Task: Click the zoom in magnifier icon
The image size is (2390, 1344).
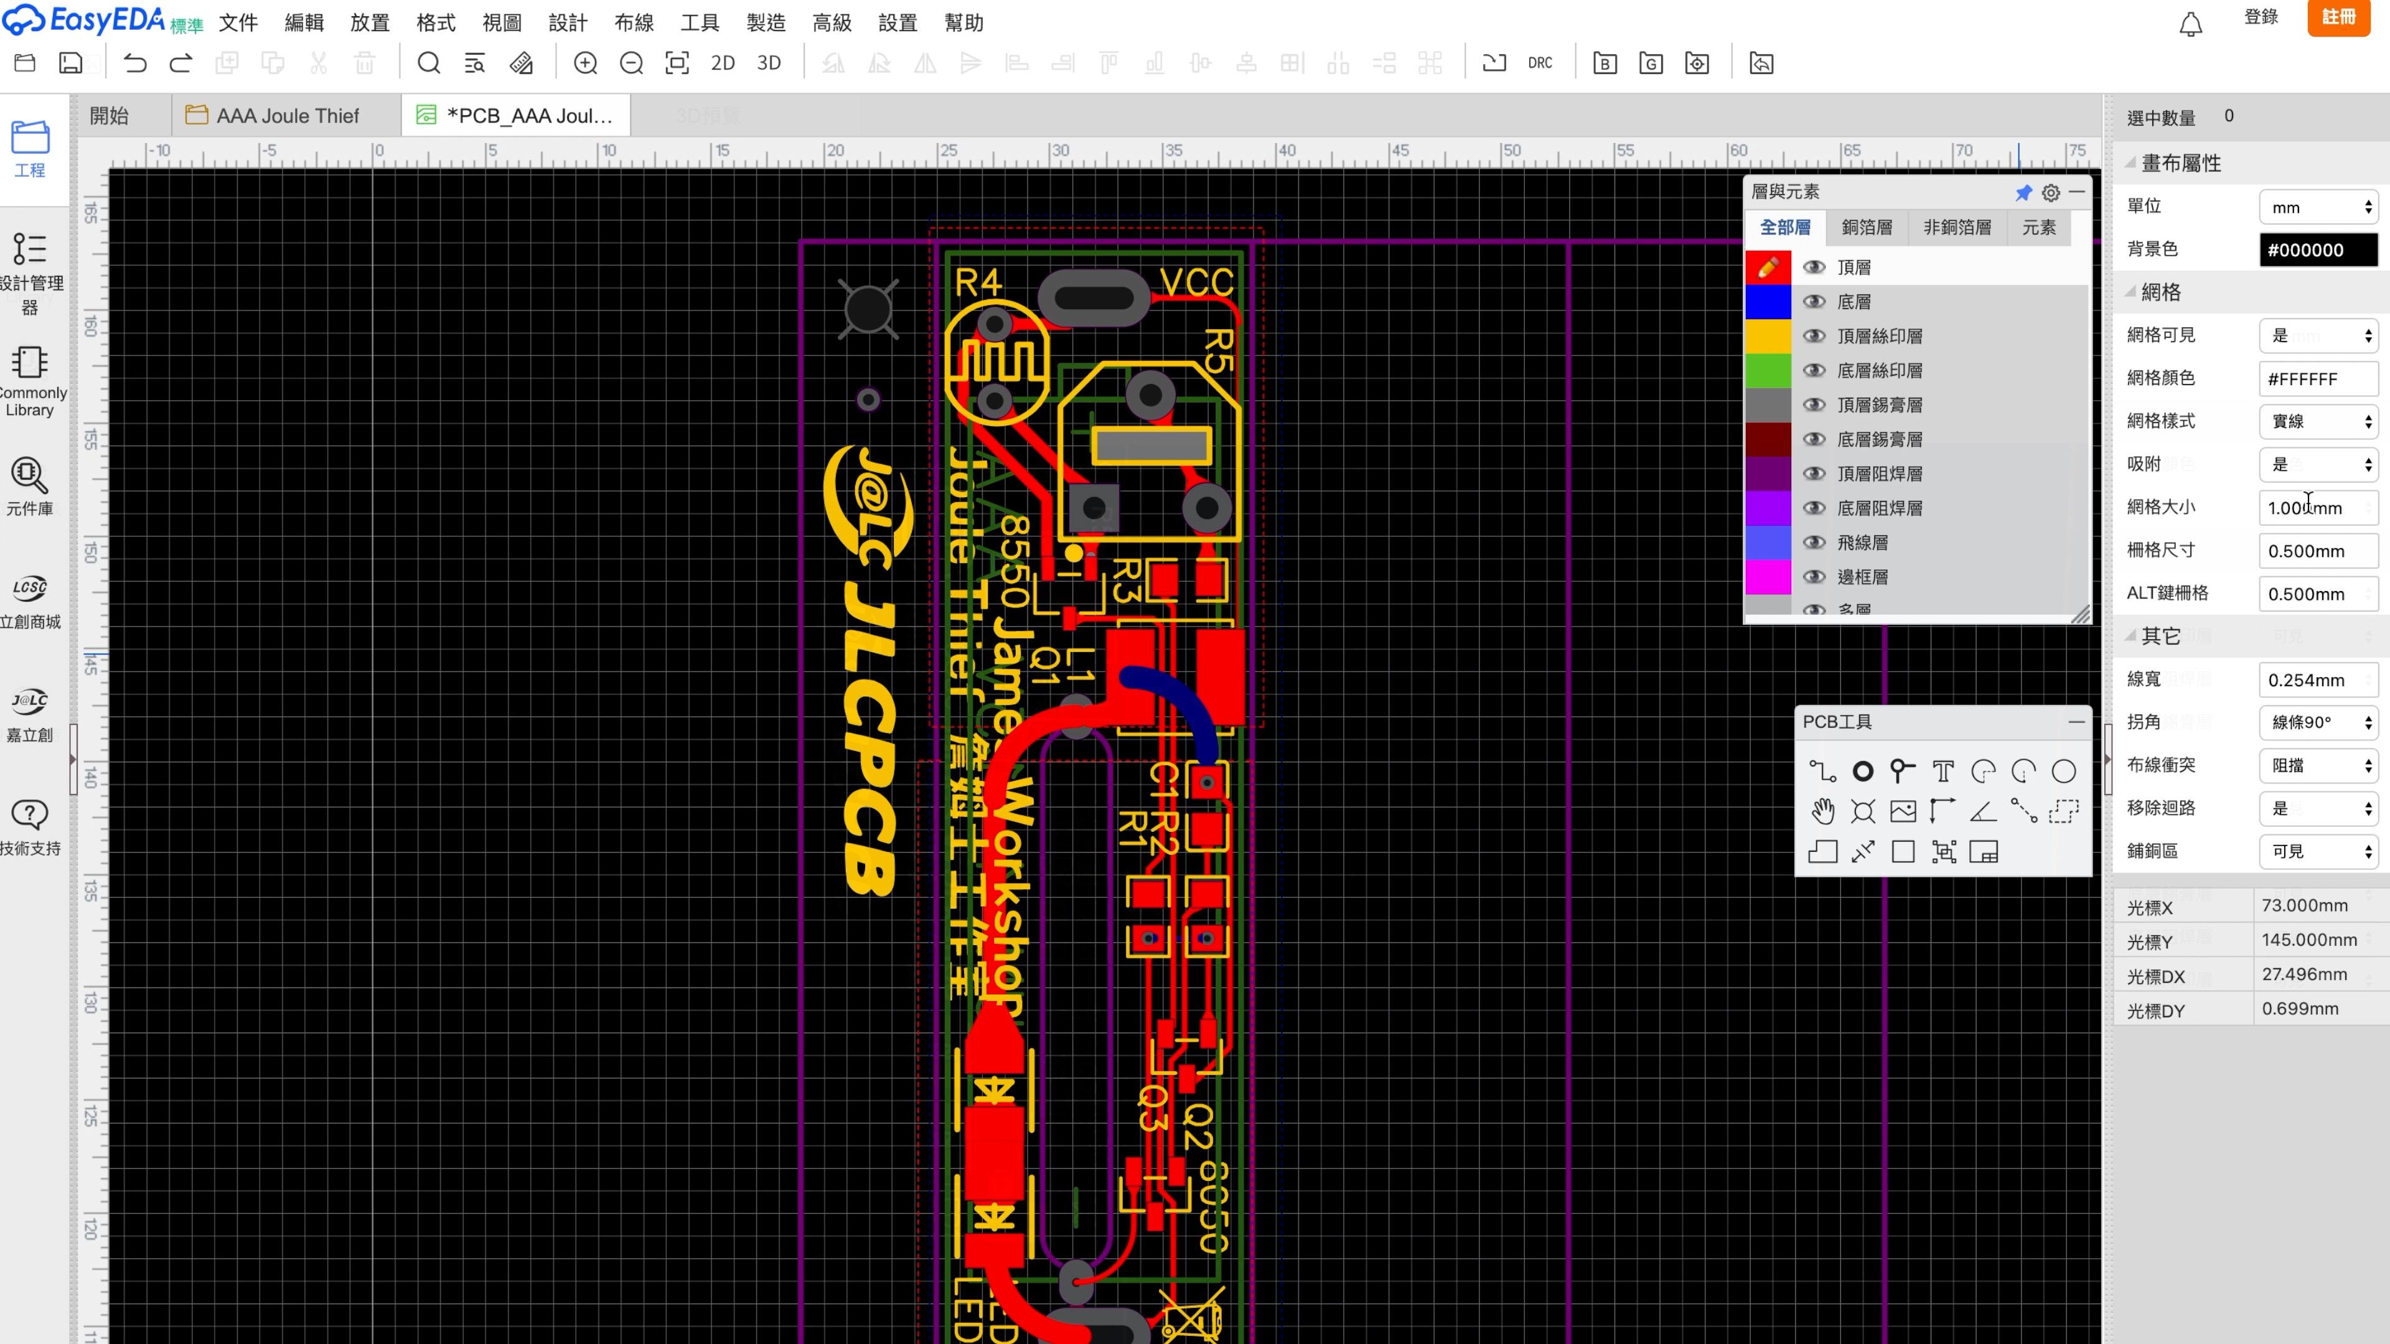Action: tap(586, 63)
